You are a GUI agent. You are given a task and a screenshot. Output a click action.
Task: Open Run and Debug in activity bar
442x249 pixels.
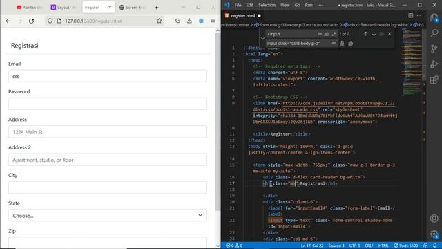click(434, 64)
